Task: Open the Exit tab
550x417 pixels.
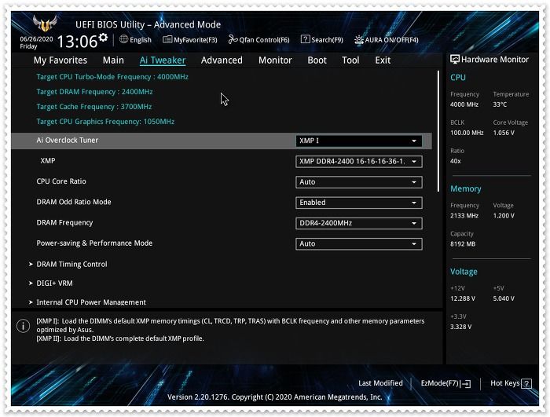Action: pos(383,60)
